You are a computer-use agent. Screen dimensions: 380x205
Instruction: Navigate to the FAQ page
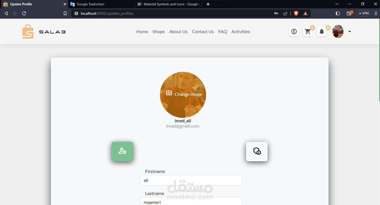223,31
